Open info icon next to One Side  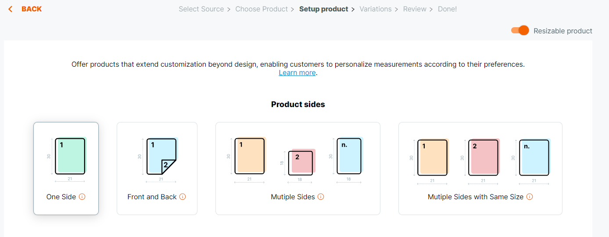pyautogui.click(x=82, y=197)
